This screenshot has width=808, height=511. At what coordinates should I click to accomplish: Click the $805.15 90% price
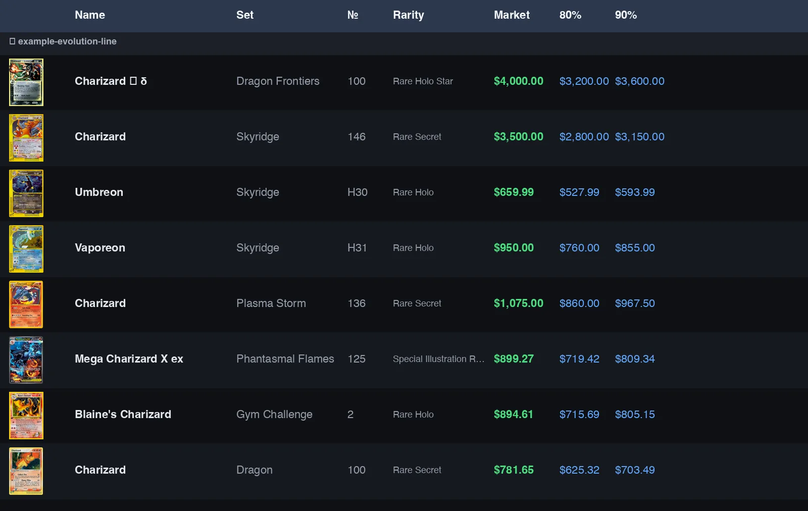tap(635, 415)
